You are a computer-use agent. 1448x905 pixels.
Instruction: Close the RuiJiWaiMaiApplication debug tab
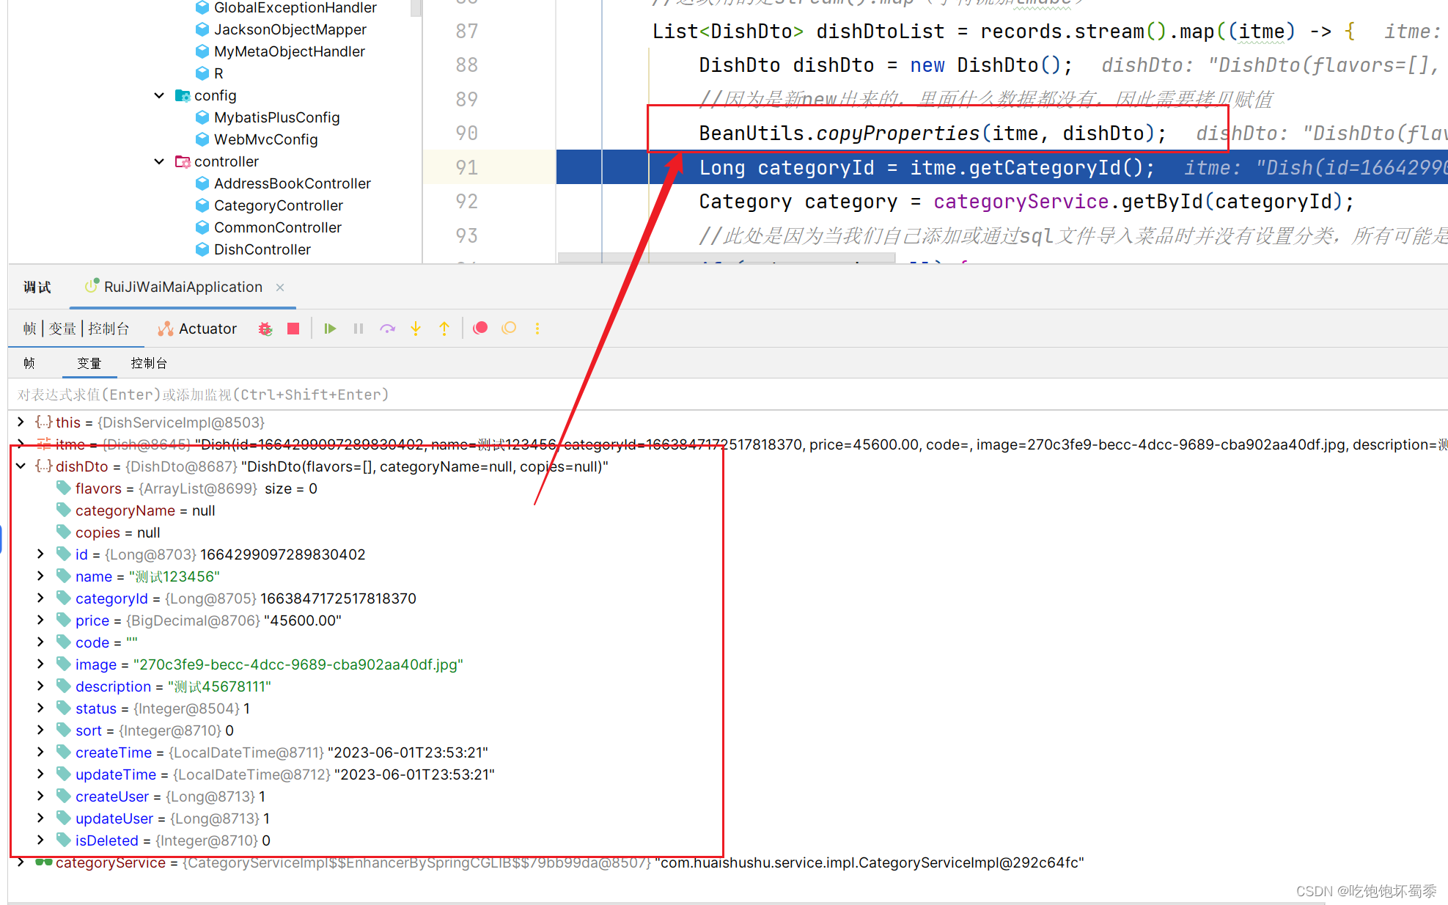point(280,287)
